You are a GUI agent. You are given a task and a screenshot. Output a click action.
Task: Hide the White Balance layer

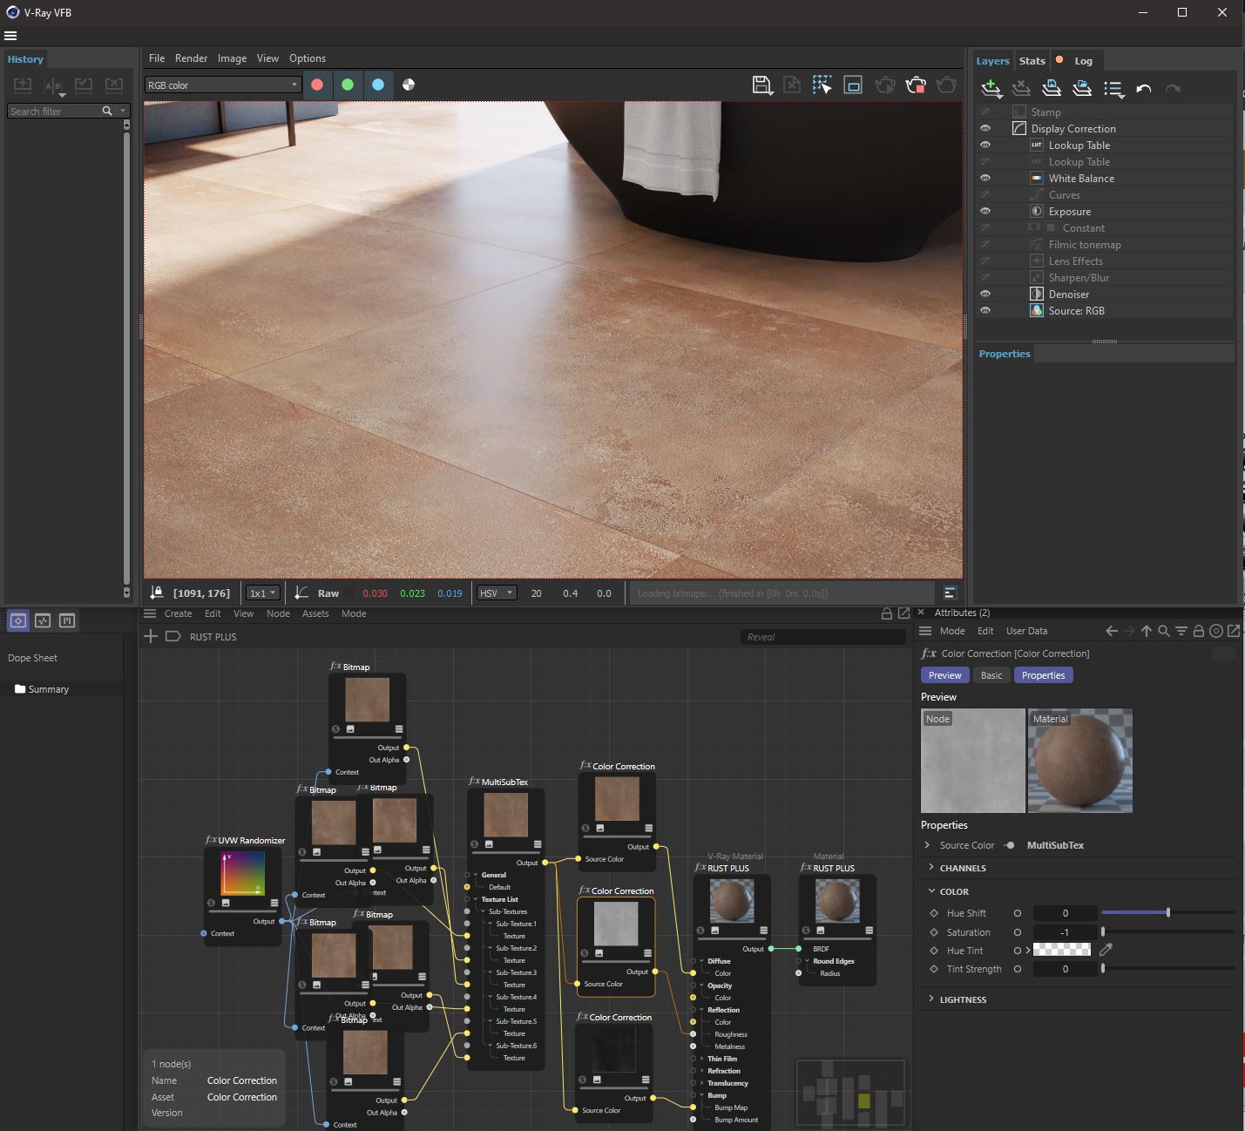985,178
